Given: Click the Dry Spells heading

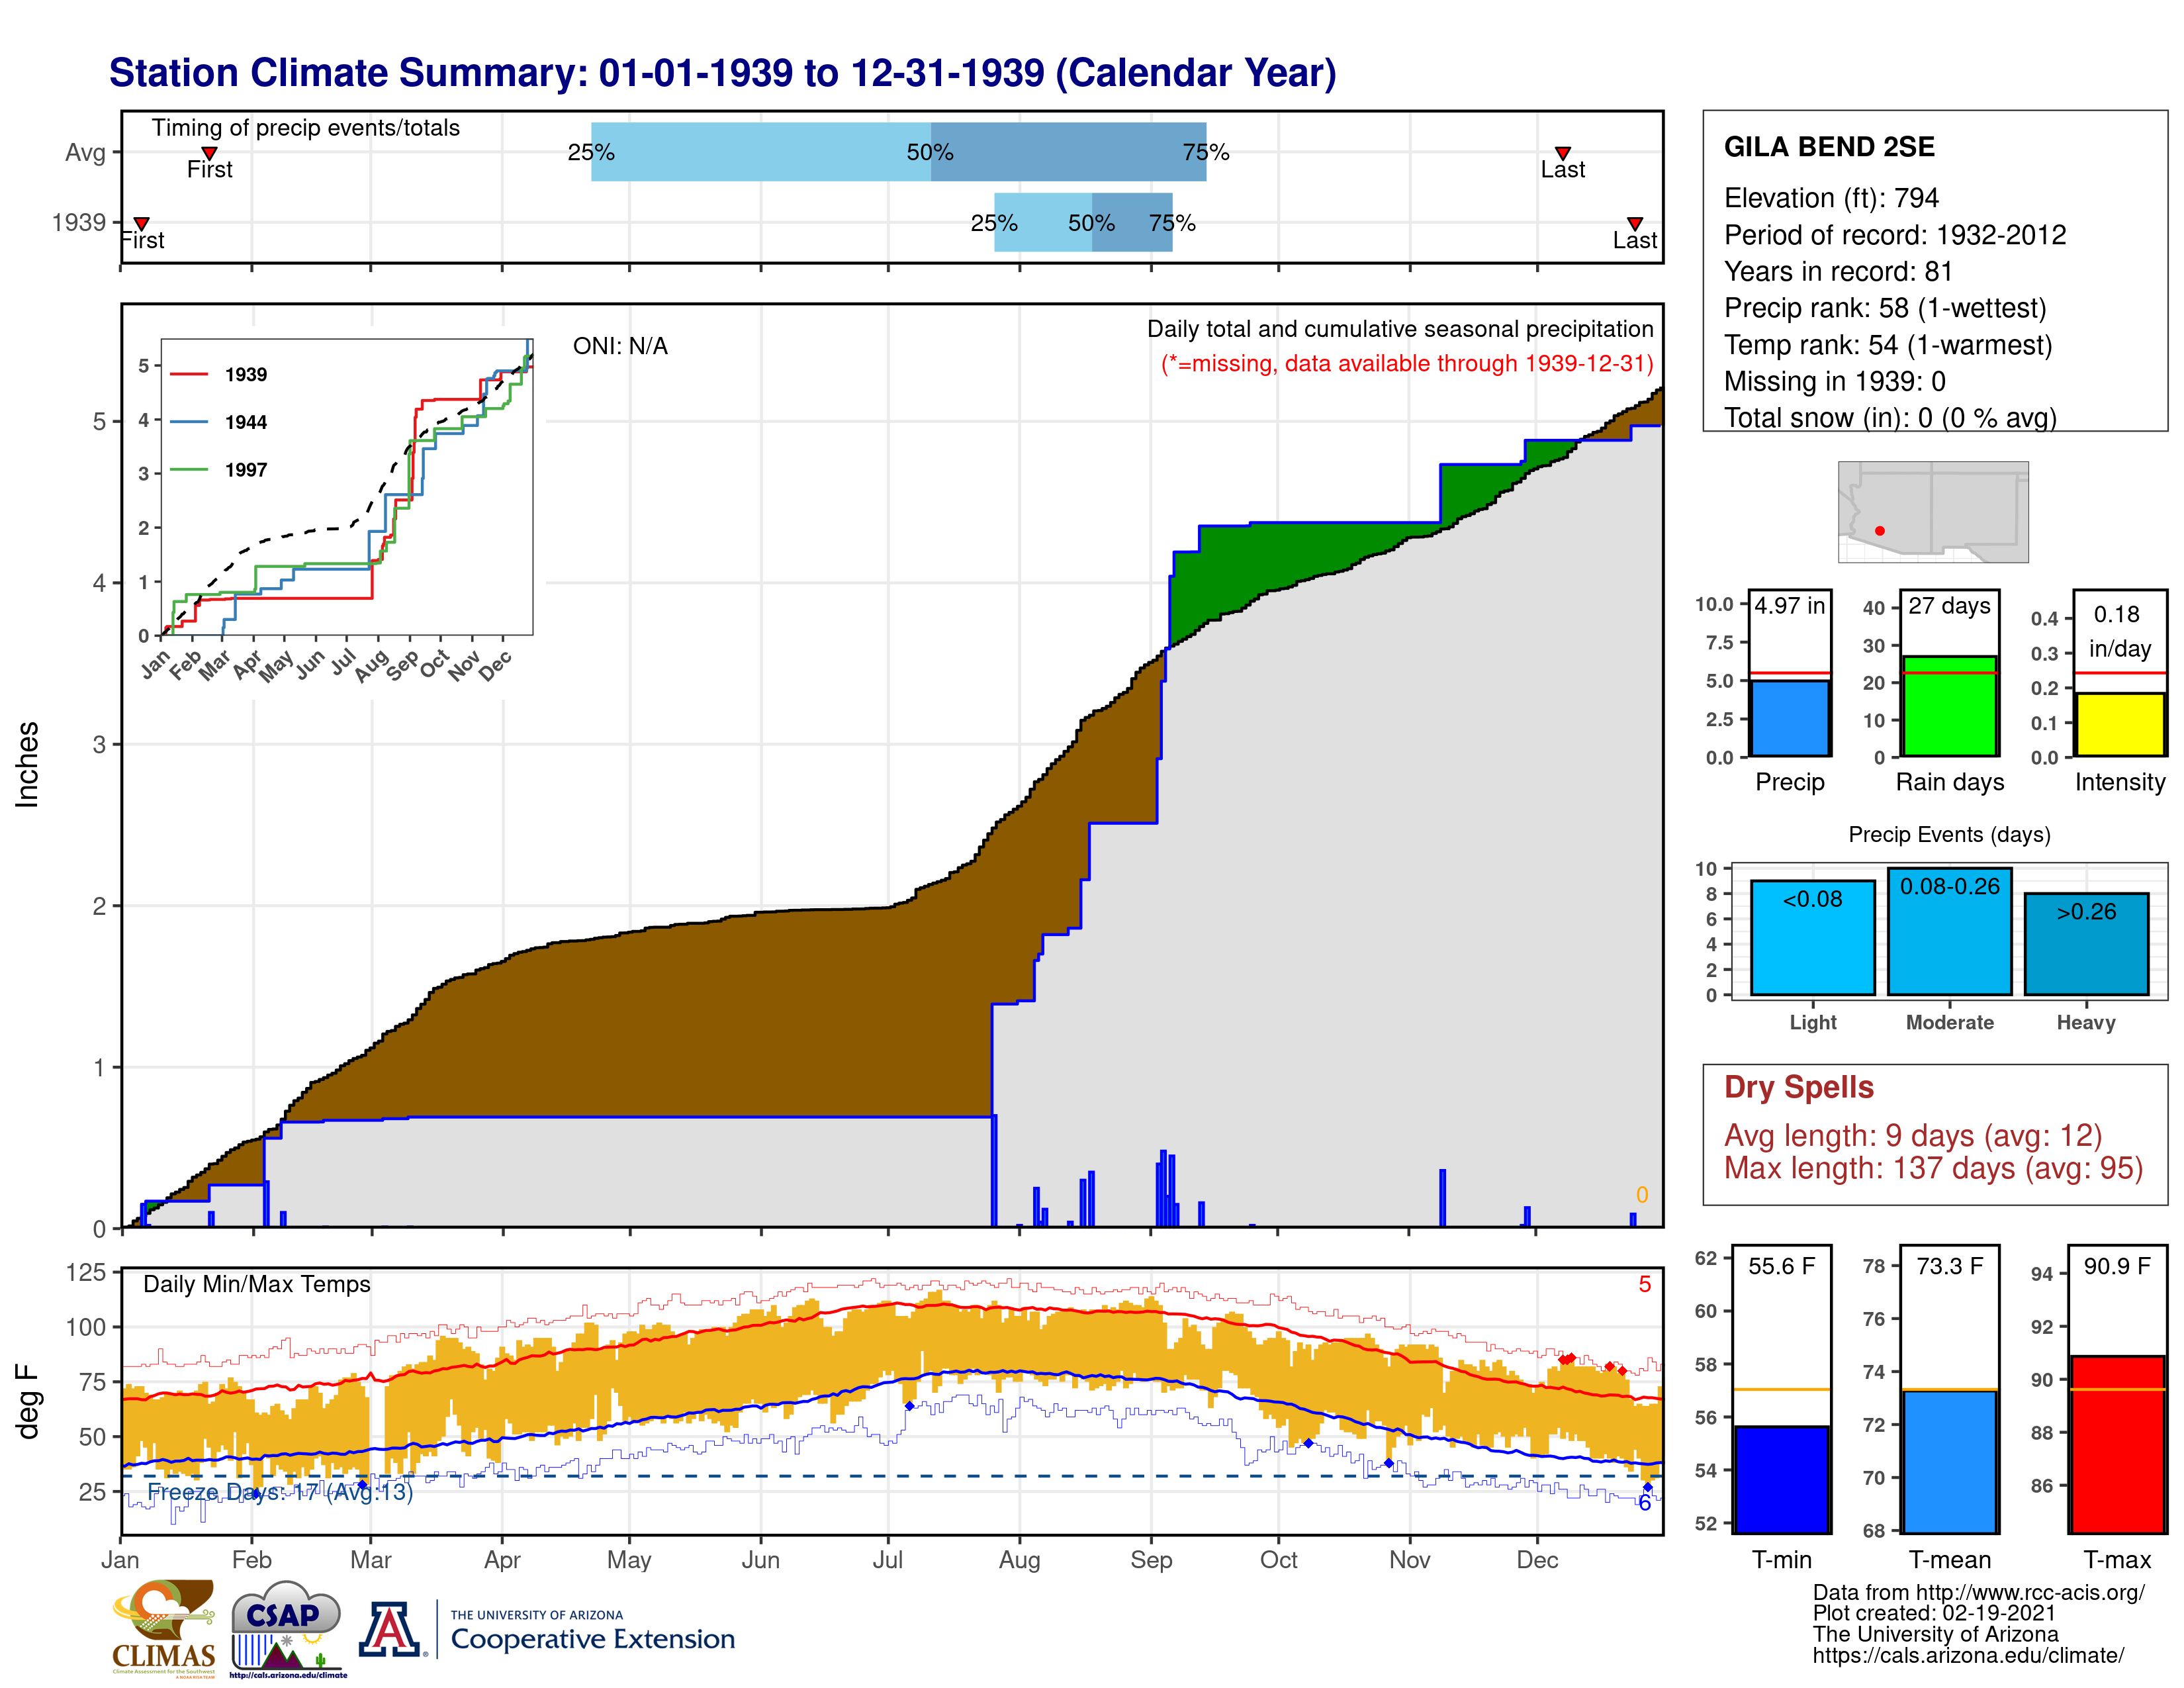Looking at the screenshot, I should tap(1798, 1087).
